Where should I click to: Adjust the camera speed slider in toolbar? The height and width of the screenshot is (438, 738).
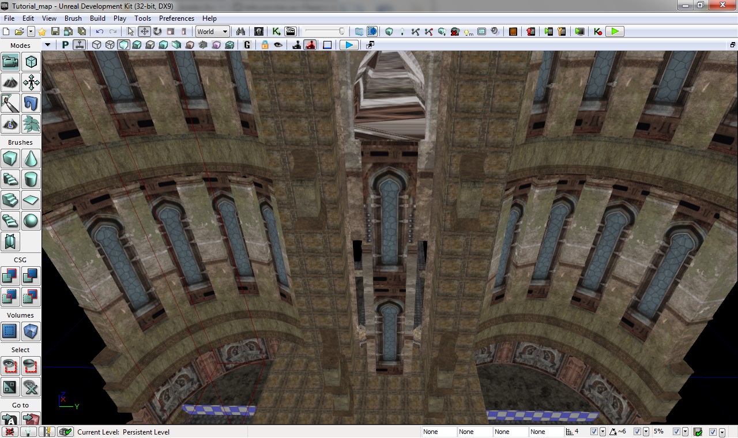pyautogui.click(x=325, y=32)
